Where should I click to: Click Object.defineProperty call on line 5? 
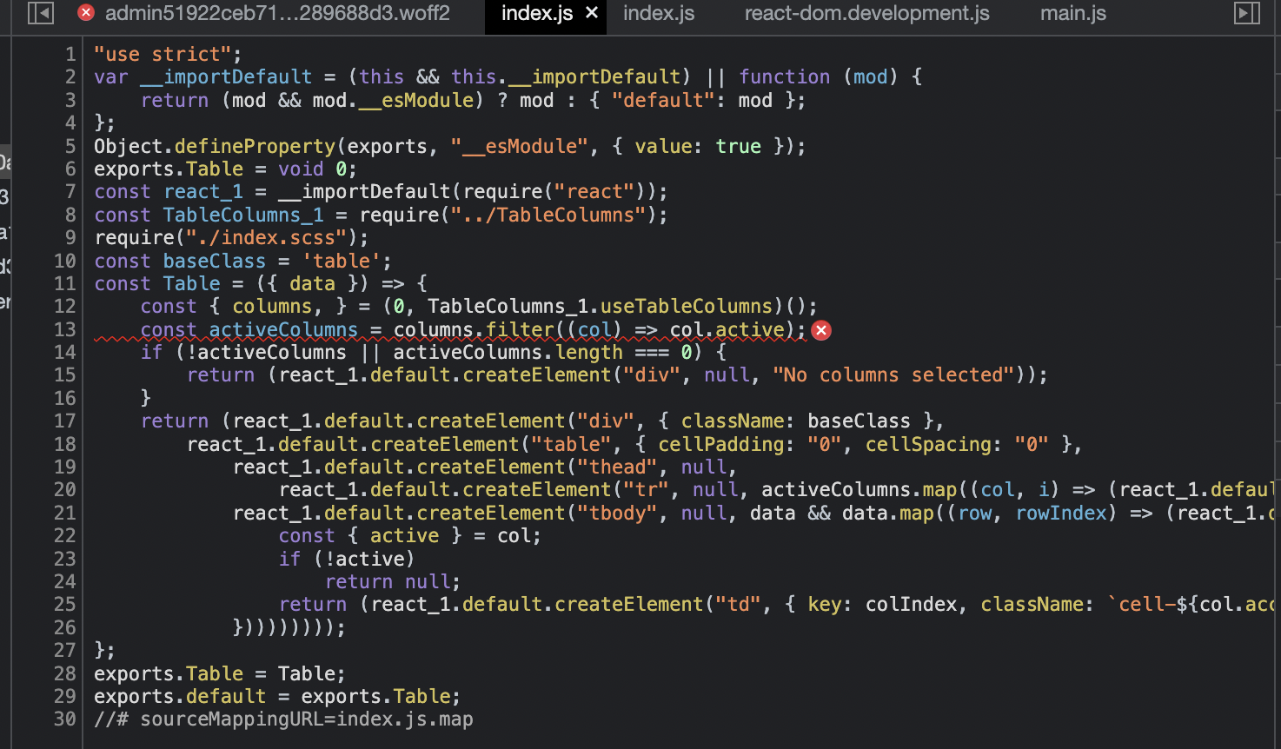point(215,146)
